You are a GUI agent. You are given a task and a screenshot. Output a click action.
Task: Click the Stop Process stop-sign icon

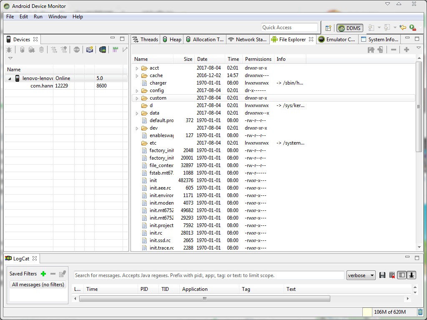pyautogui.click(x=77, y=50)
